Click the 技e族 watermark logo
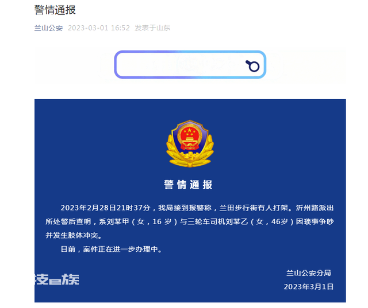The width and height of the screenshot is (368, 308). 56,279
